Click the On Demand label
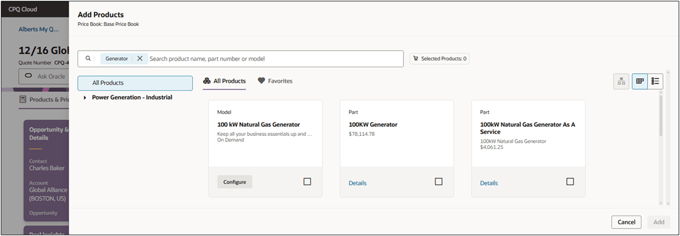 231,140
